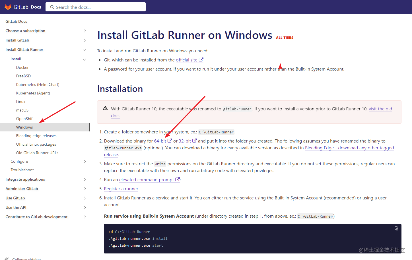Click the Install sidebar subsection label
This screenshot has height=260, width=412.
tap(16, 59)
